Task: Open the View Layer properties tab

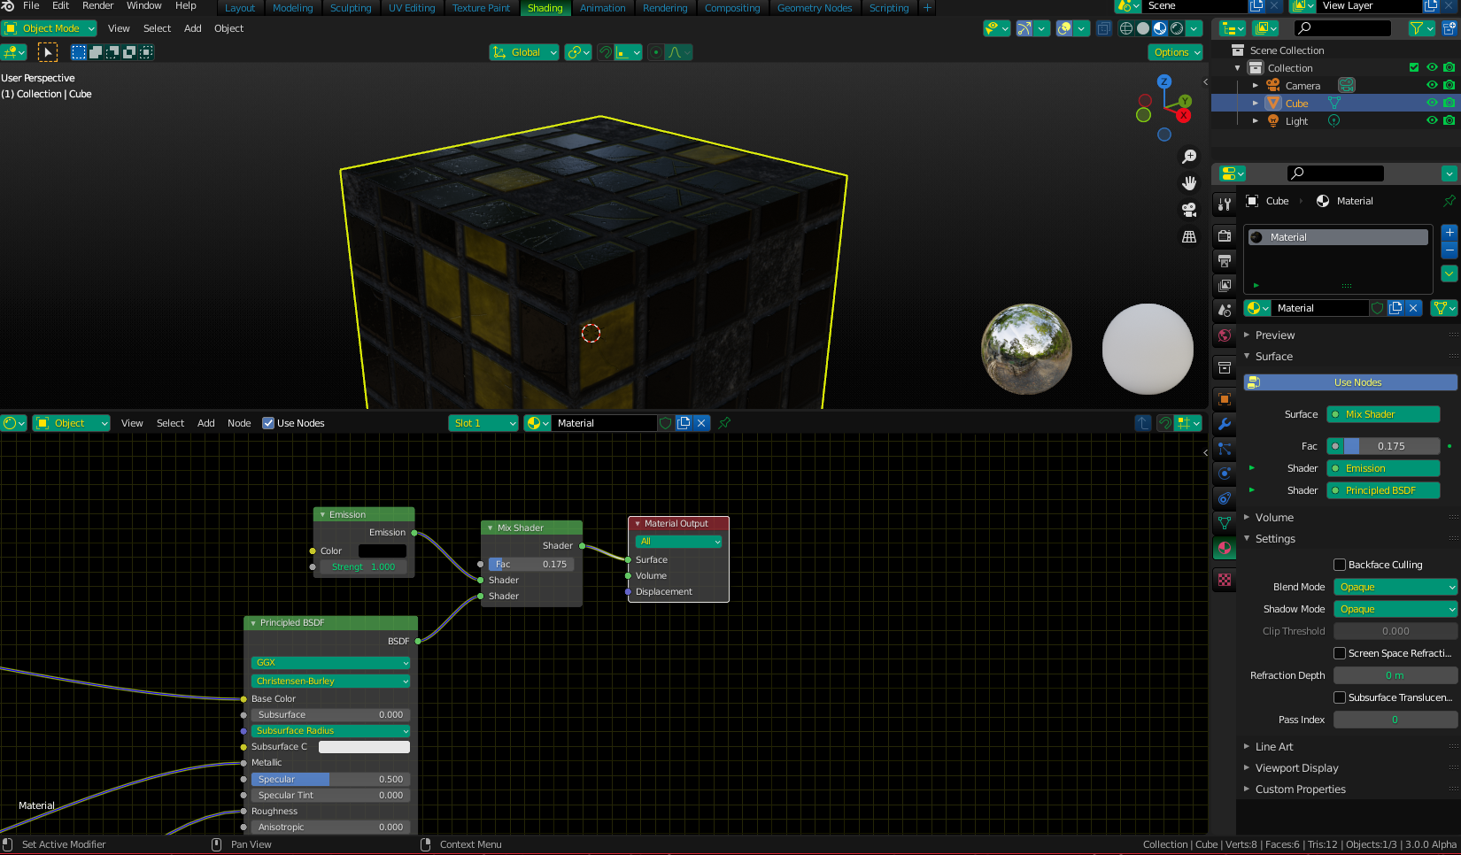Action: (x=1225, y=286)
